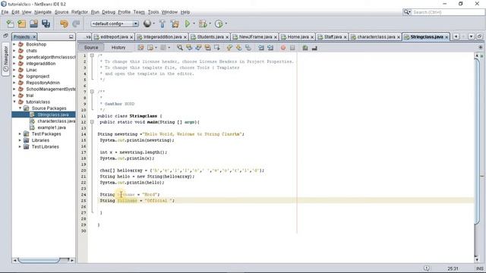
Task: Click the Redo toolbar icon
Action: coord(76,24)
